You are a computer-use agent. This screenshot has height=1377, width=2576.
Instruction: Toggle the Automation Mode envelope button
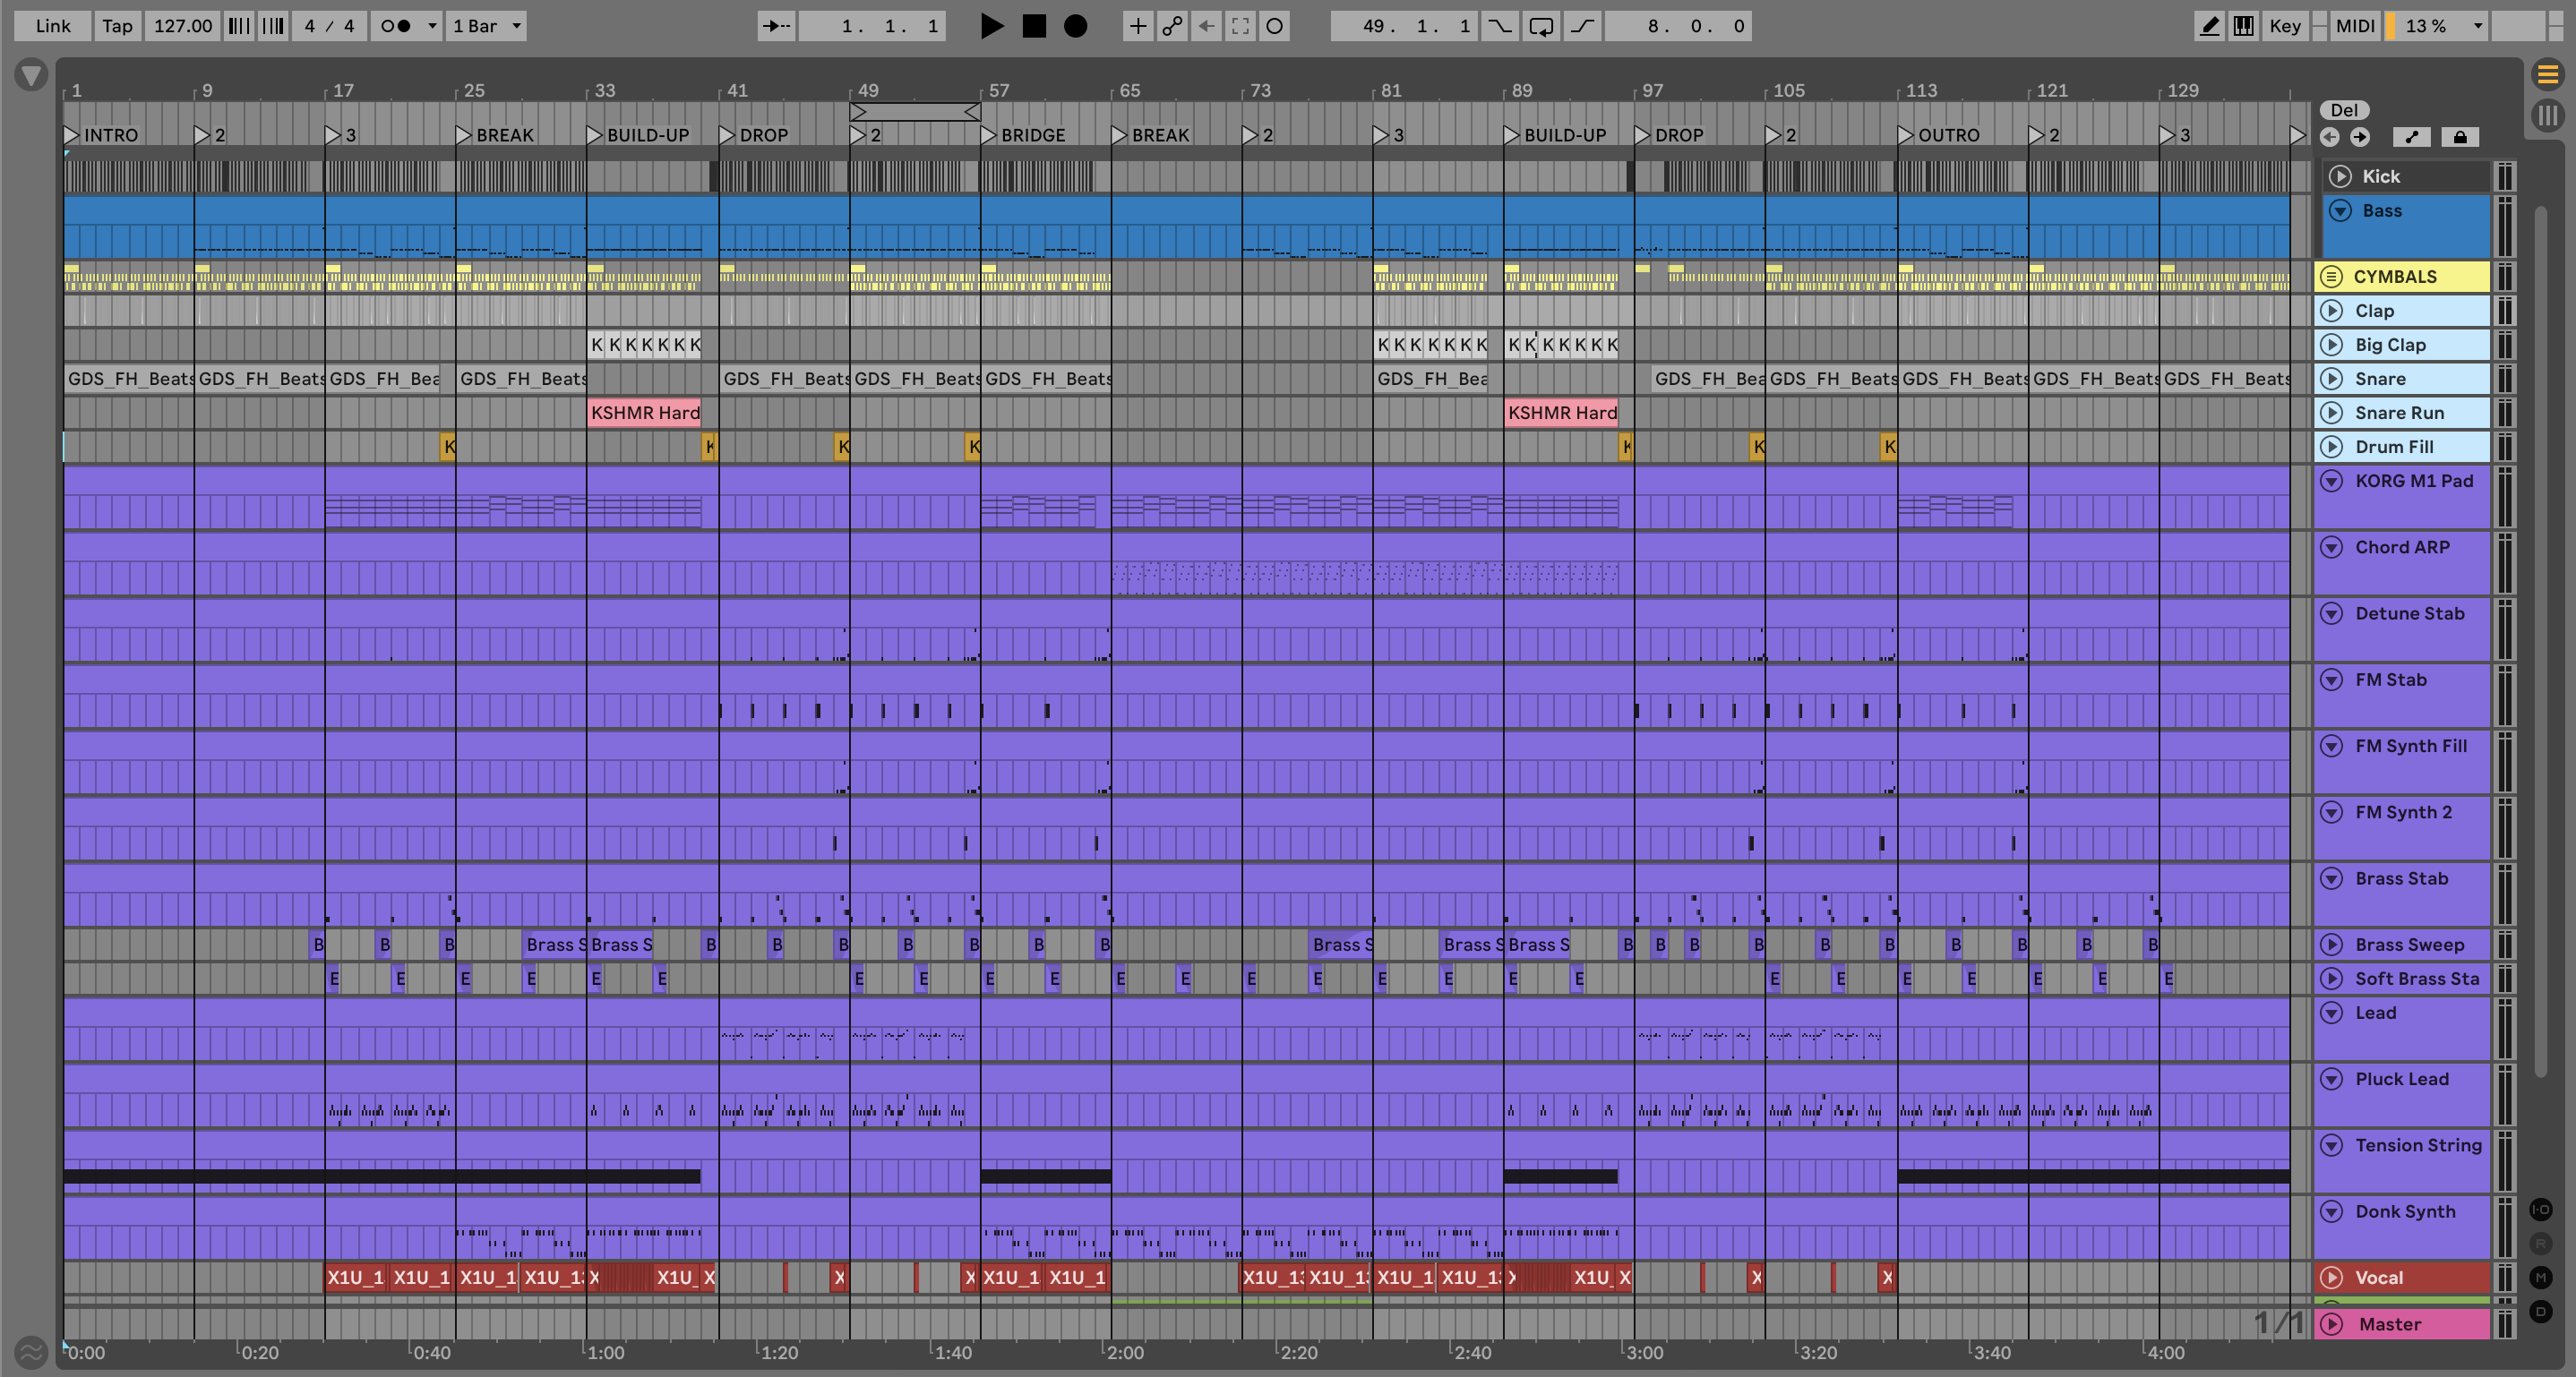(2411, 137)
